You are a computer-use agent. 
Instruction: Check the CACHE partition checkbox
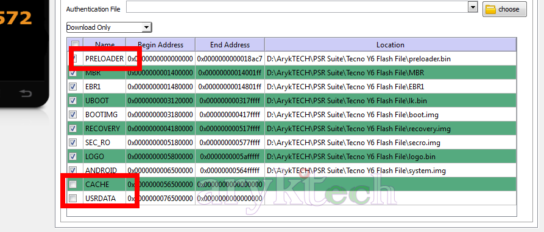click(73, 184)
